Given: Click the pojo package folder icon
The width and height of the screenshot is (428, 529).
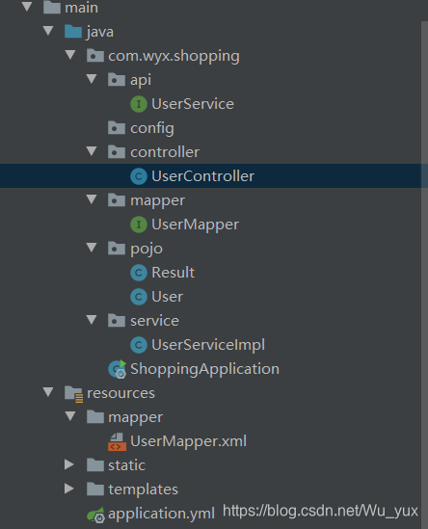Looking at the screenshot, I should pyautogui.click(x=117, y=249).
